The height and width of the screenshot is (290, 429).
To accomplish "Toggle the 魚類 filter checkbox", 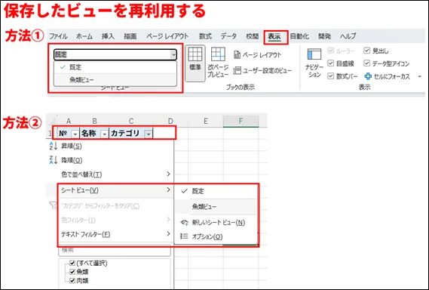I will (72, 272).
